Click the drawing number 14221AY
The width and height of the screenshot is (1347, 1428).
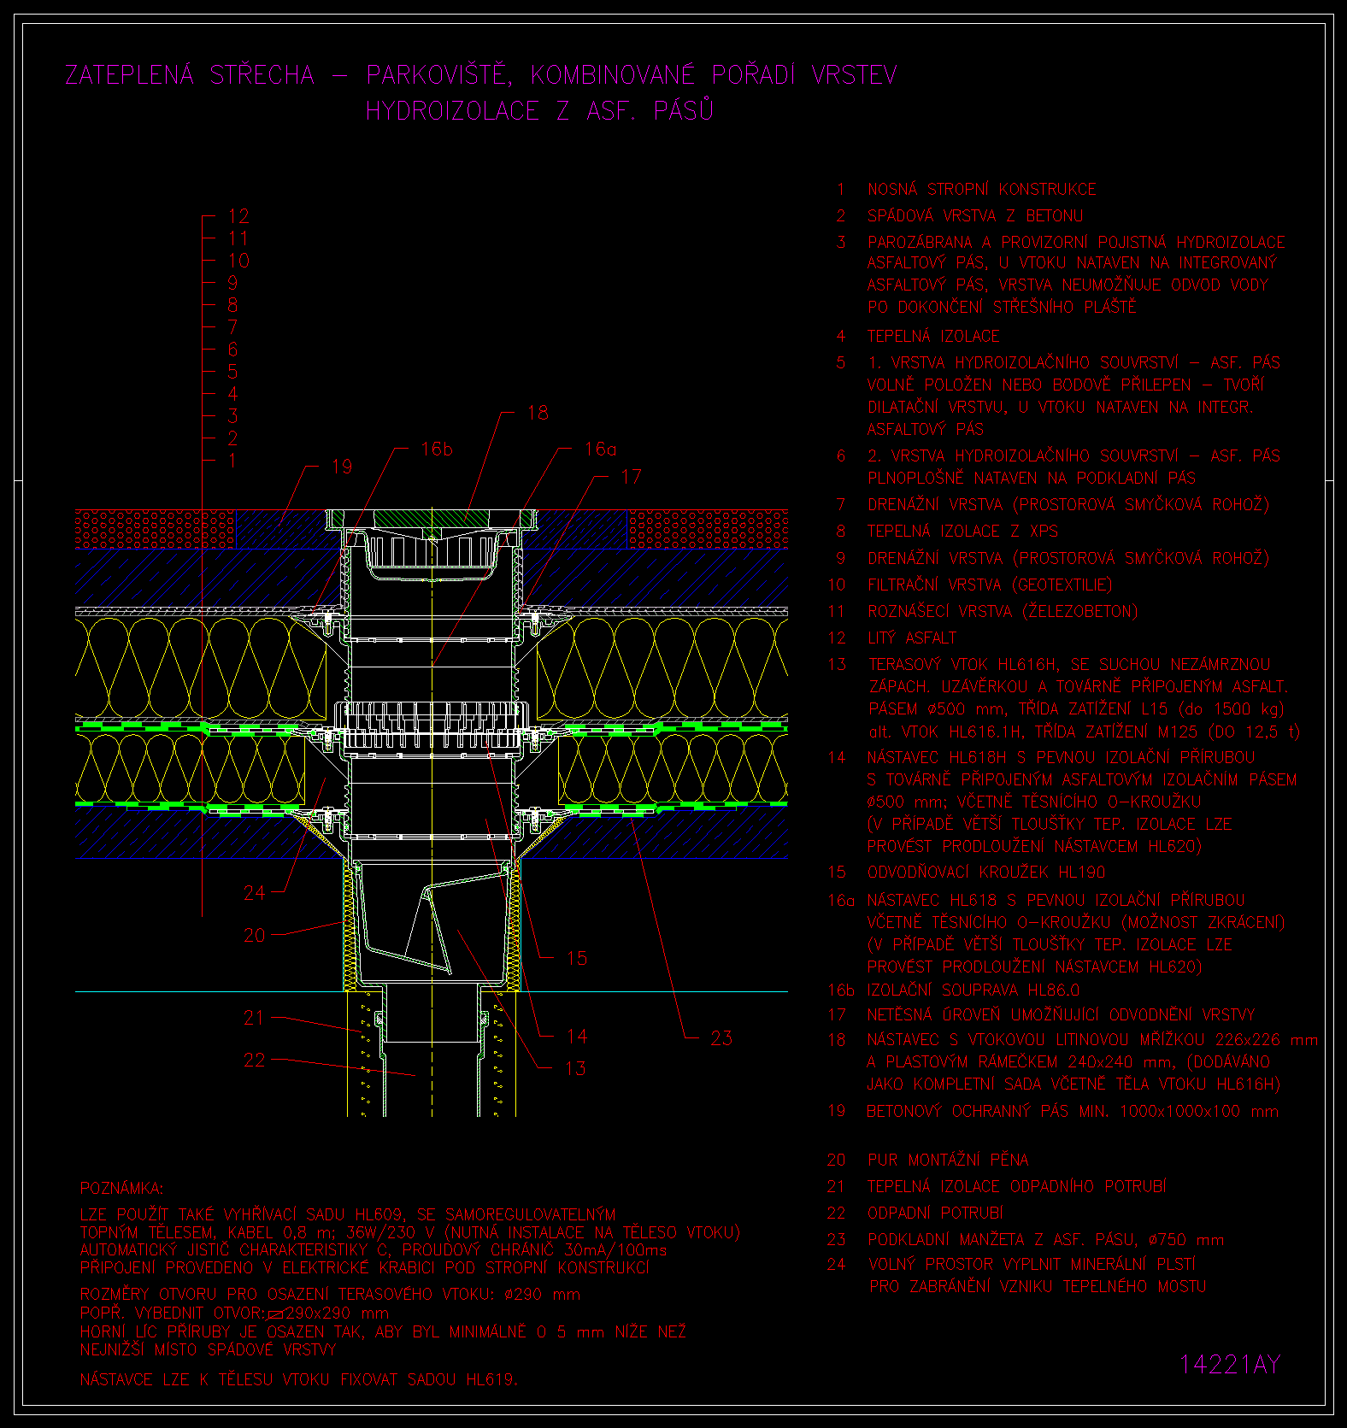[x=1230, y=1365]
